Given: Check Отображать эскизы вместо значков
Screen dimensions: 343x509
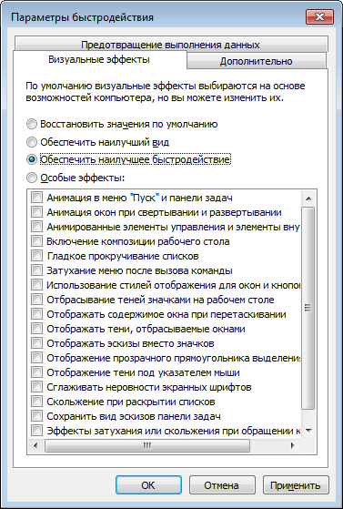Looking at the screenshot, I should [36, 343].
